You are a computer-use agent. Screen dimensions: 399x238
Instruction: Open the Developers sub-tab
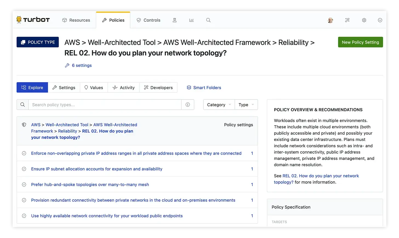tap(158, 87)
